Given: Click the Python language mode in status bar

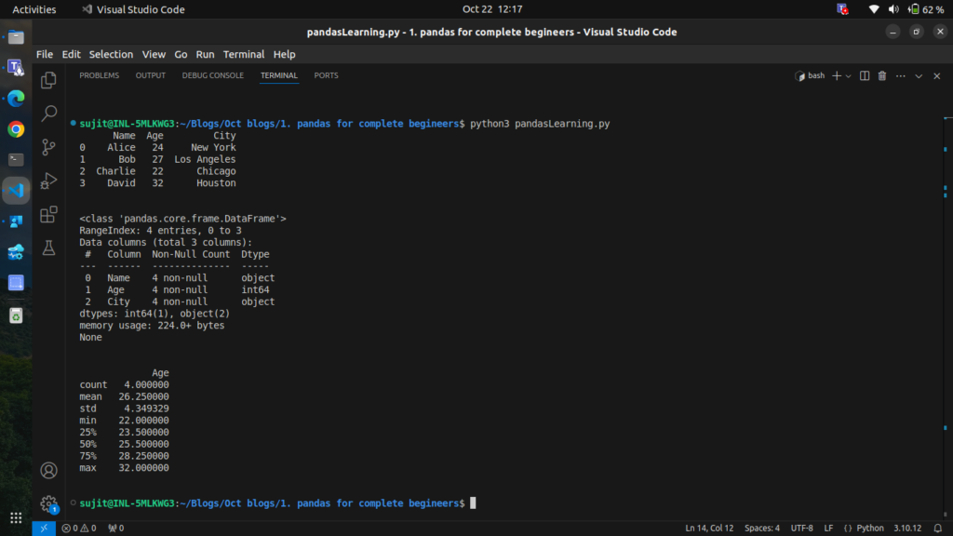Looking at the screenshot, I should pyautogui.click(x=866, y=528).
